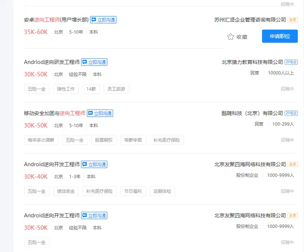Click the 绩效奖金 benefit tag
Viewport: 304px width, 252px height.
click(x=65, y=191)
